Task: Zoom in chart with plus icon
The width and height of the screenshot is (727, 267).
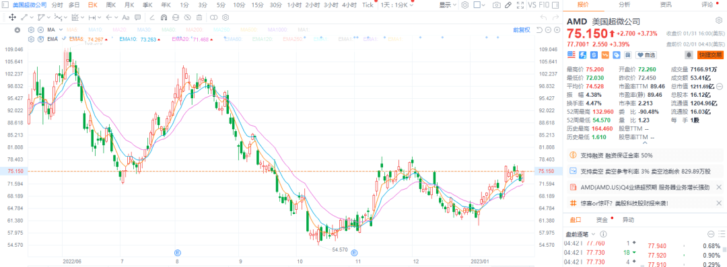Action: click(556, 30)
